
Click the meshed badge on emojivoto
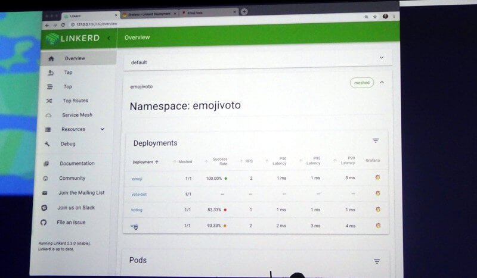tap(362, 83)
